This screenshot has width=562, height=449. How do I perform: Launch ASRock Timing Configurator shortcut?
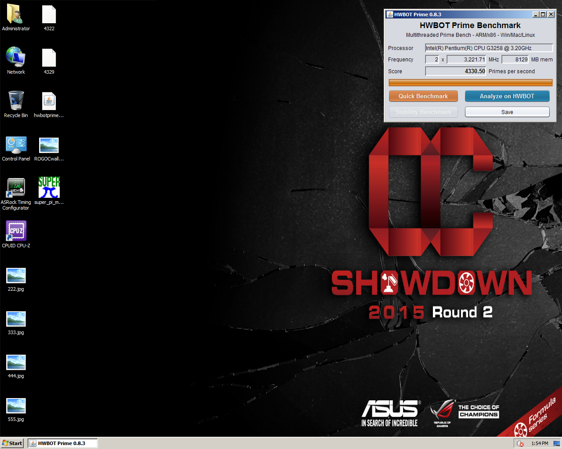[16, 188]
